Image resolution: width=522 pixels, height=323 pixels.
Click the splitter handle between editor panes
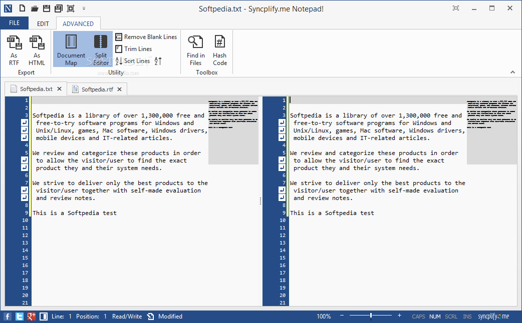point(260,201)
